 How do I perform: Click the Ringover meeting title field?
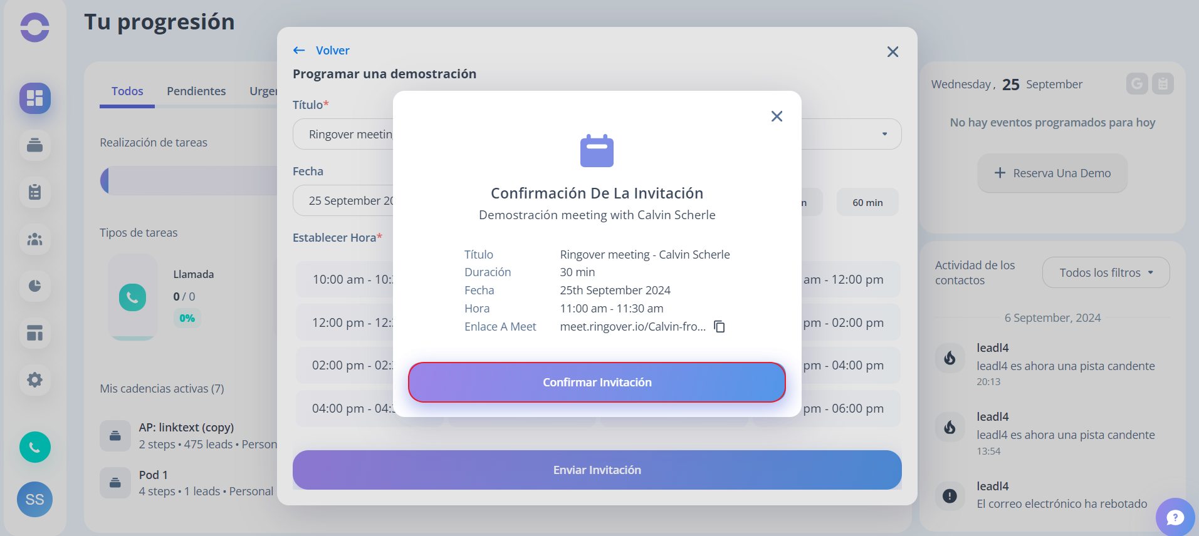(x=343, y=134)
